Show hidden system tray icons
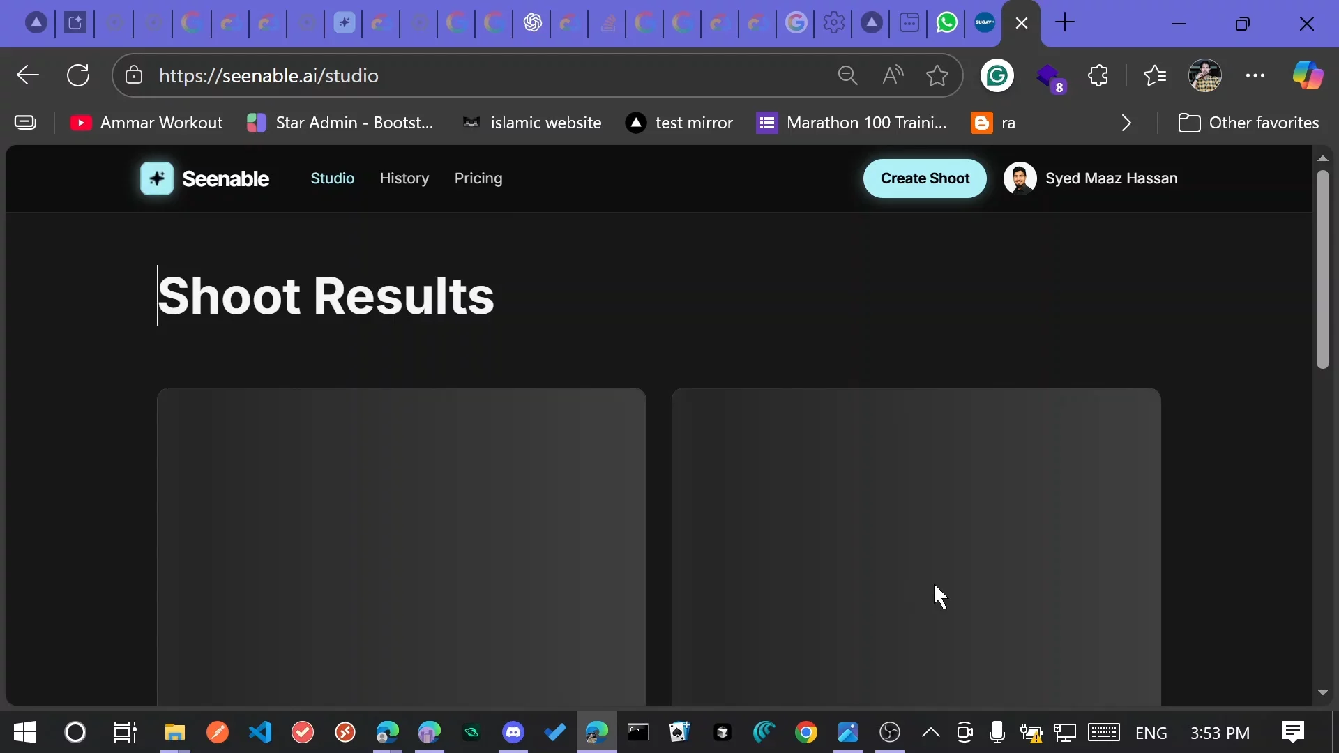 point(930,733)
